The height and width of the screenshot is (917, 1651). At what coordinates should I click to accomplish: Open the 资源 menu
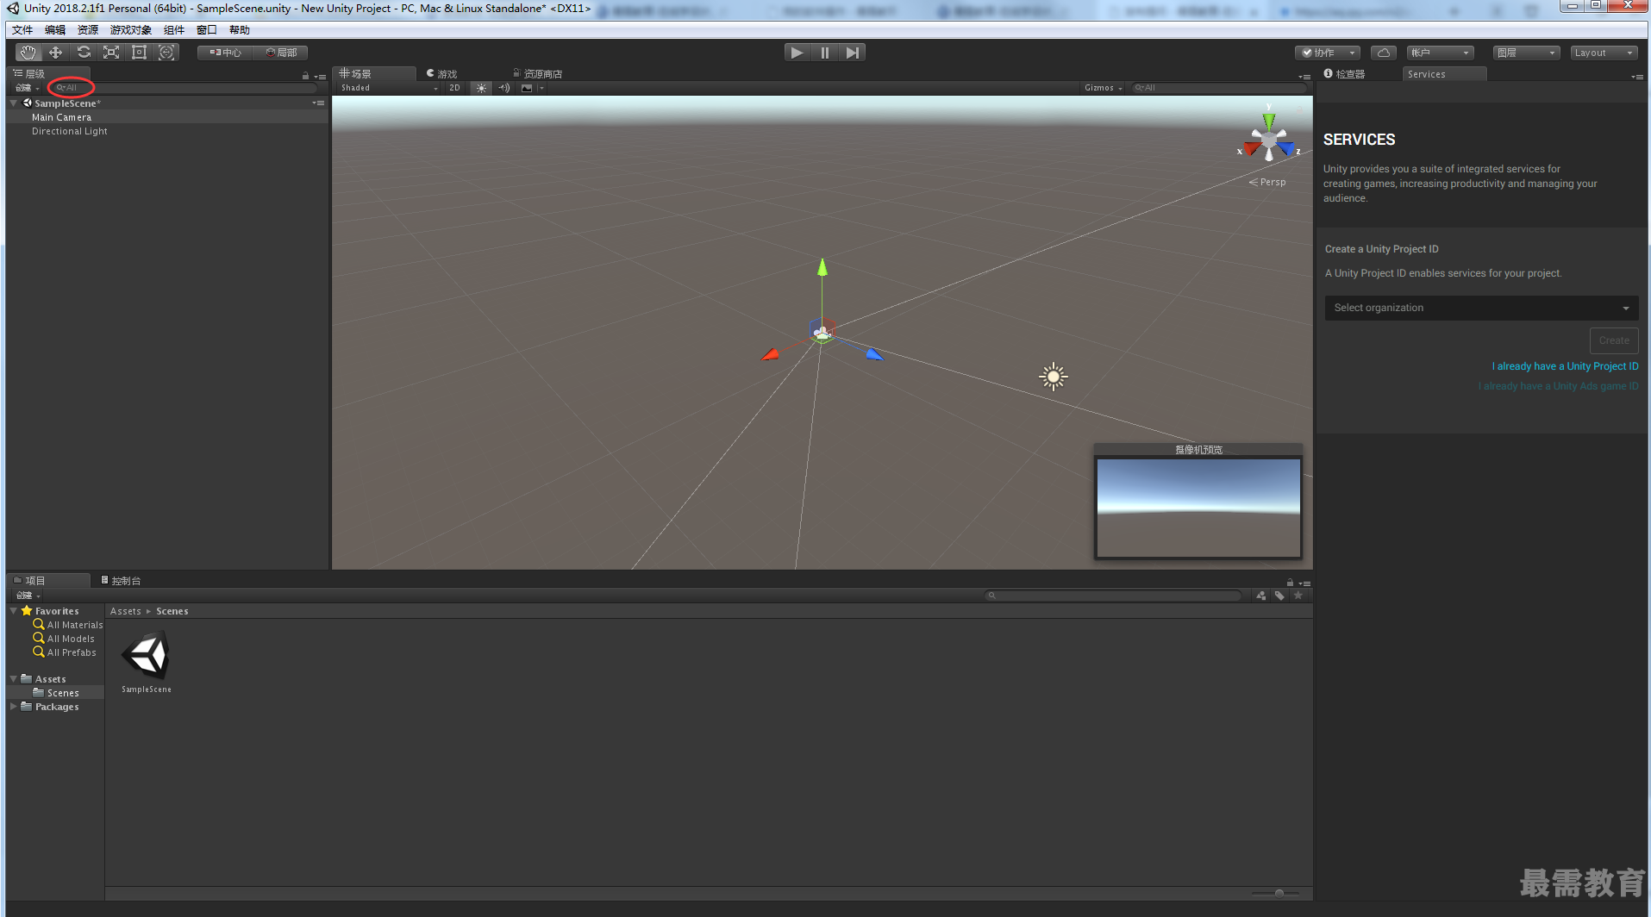click(x=88, y=30)
